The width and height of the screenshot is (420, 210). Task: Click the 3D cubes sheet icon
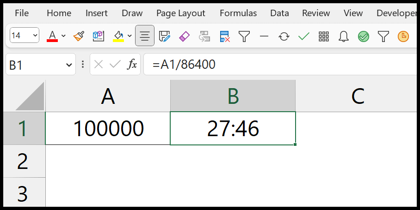pos(99,36)
